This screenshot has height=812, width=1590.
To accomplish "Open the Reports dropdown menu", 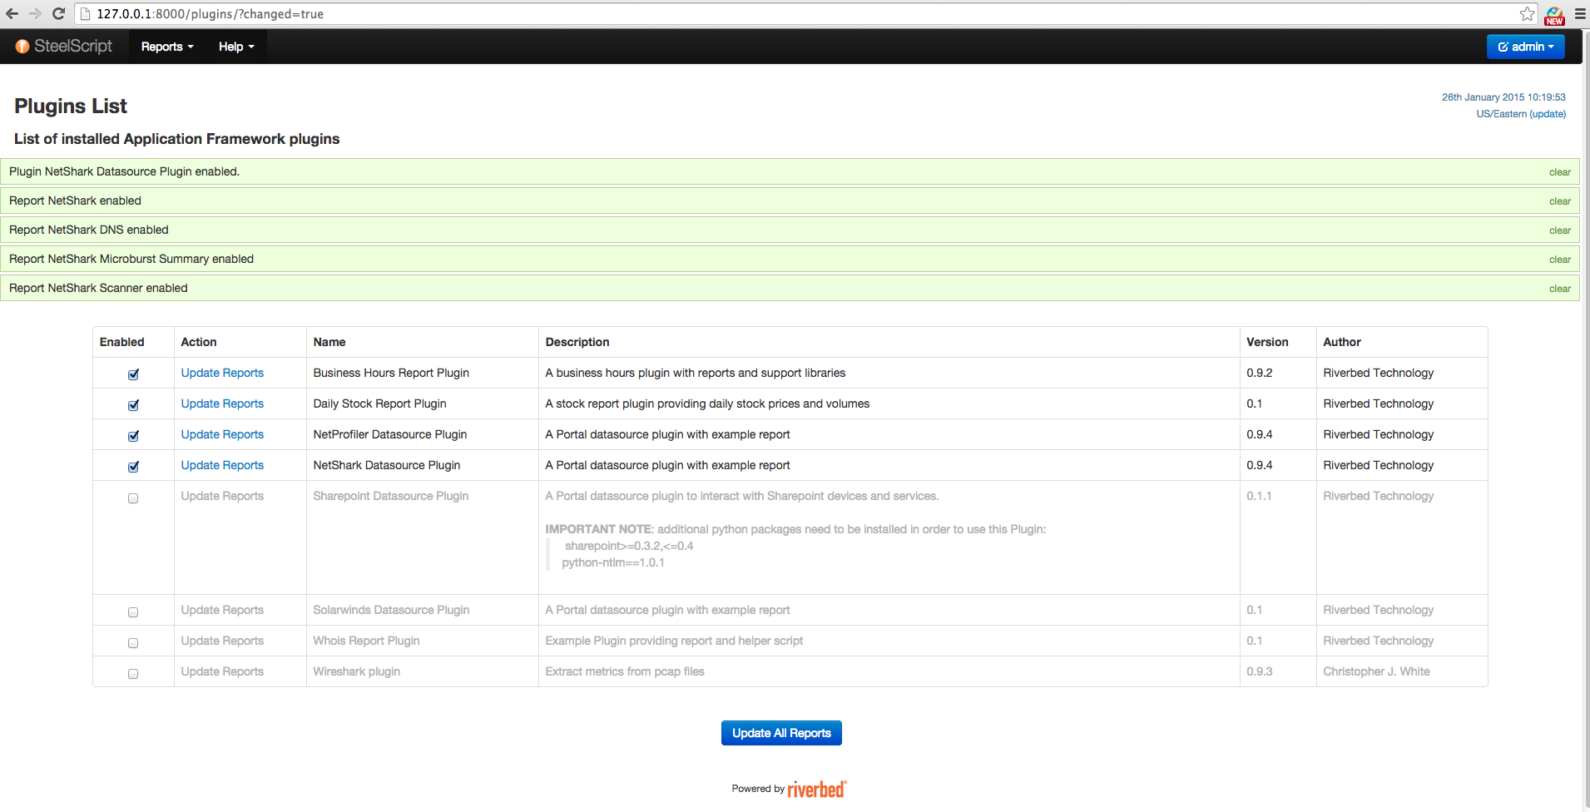I will tap(167, 47).
